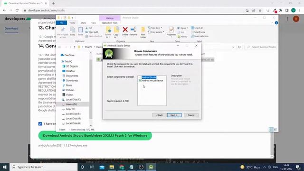Click the taskbar search box
304x171 pixels.
tap(44, 167)
